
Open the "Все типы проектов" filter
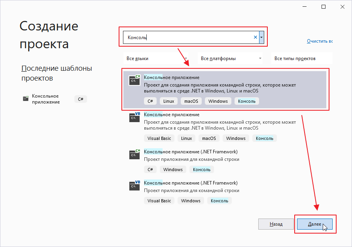point(301,58)
